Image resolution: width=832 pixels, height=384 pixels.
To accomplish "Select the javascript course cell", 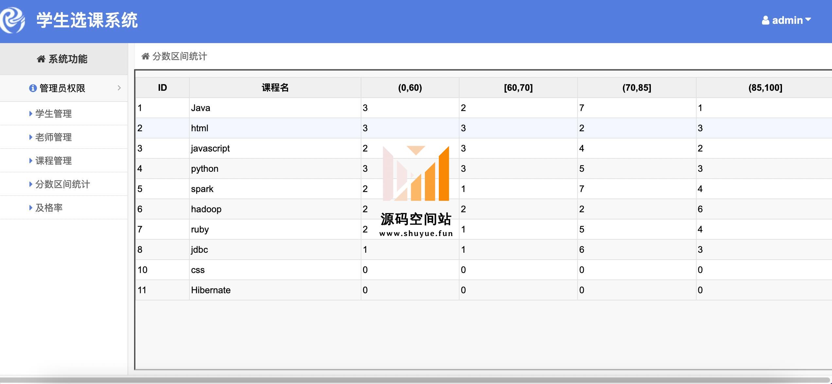I will tap(275, 148).
